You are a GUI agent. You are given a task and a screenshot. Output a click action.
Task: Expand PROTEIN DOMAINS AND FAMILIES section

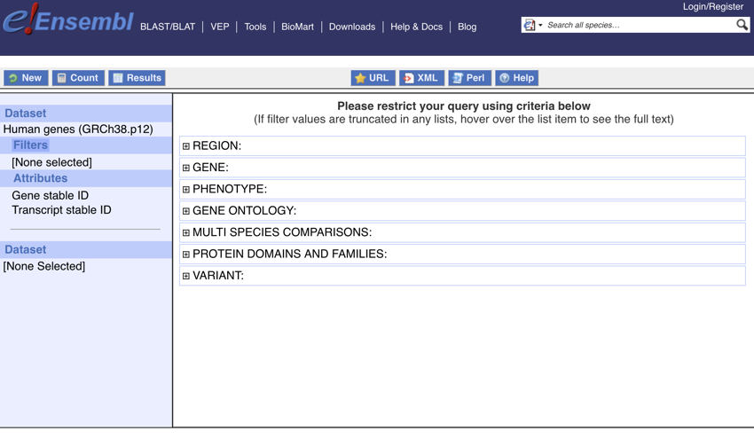186,255
